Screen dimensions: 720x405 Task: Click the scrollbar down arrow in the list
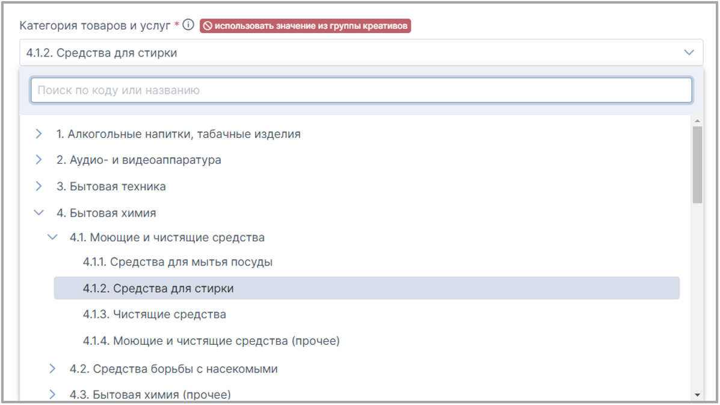click(x=697, y=395)
